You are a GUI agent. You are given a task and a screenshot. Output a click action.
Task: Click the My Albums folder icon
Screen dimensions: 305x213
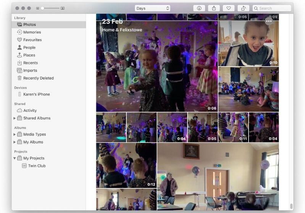coord(19,142)
